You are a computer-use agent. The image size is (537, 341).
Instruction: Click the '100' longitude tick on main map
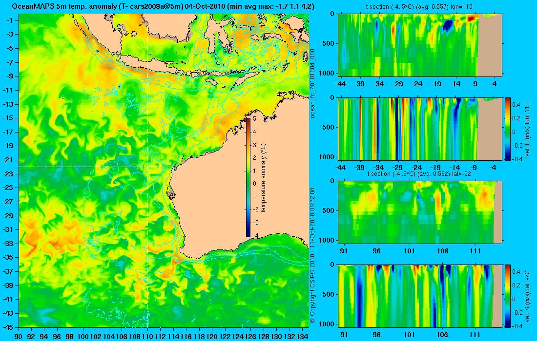[83, 337]
